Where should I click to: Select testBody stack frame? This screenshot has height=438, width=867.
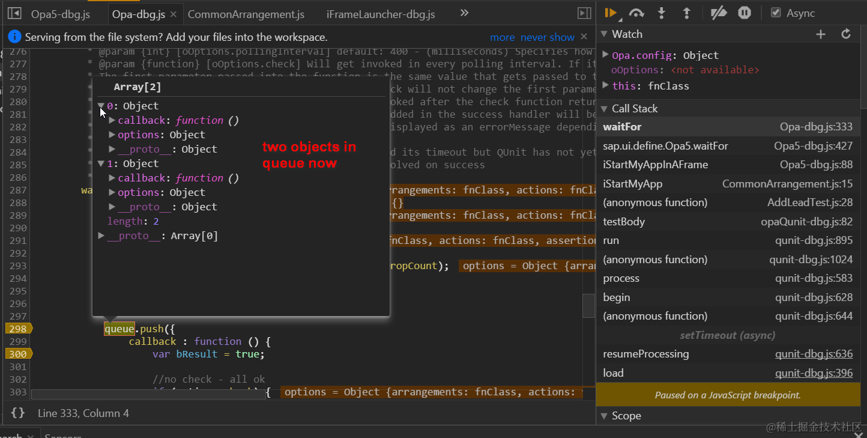pyautogui.click(x=728, y=222)
